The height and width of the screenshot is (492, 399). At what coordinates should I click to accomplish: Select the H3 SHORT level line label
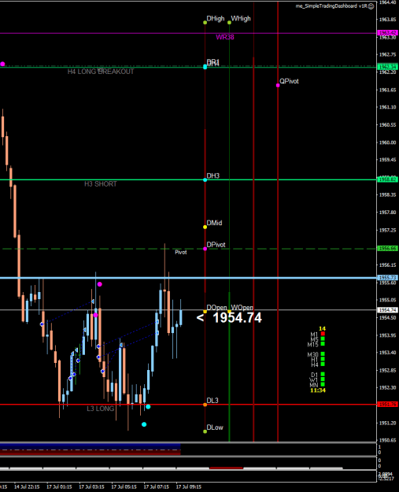(x=101, y=184)
